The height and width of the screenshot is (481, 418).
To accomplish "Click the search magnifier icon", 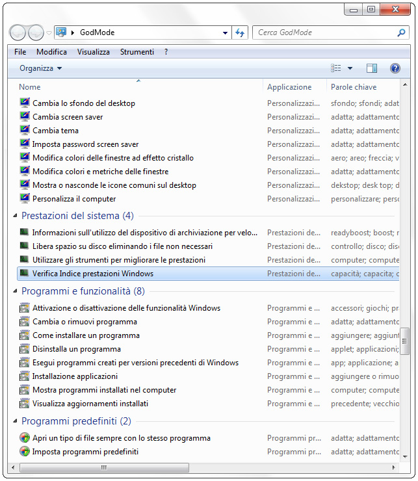I will pos(401,32).
